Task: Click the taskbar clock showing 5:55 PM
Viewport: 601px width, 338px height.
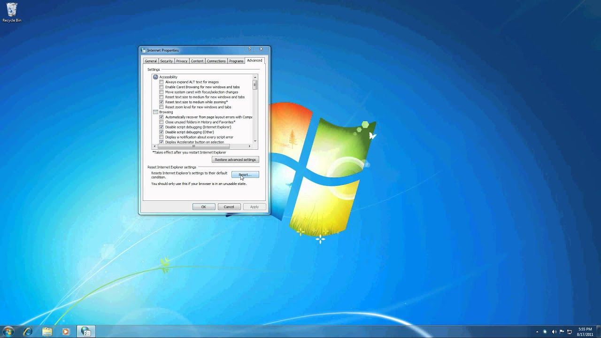Action: [x=585, y=332]
